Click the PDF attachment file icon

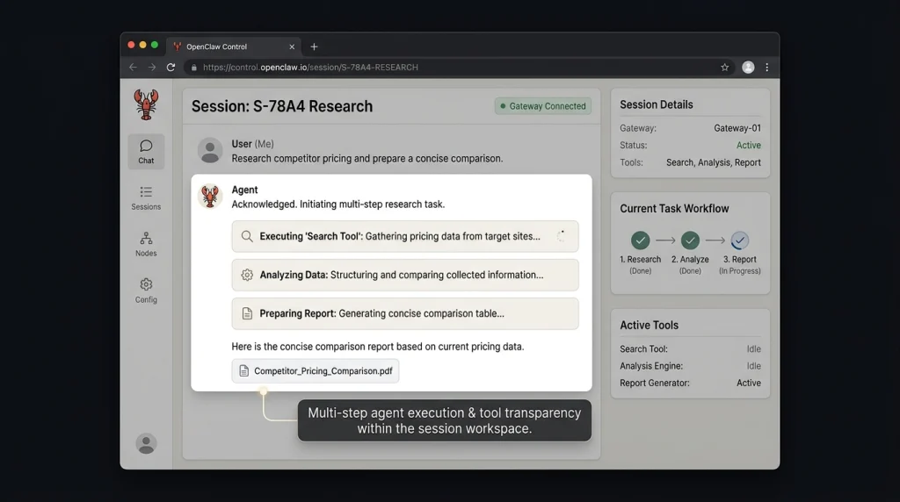point(244,370)
